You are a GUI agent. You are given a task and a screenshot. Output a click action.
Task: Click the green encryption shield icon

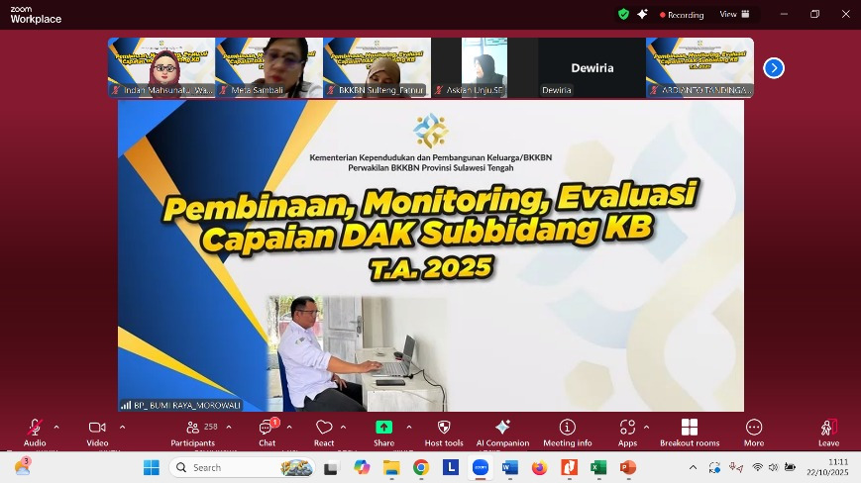(623, 14)
